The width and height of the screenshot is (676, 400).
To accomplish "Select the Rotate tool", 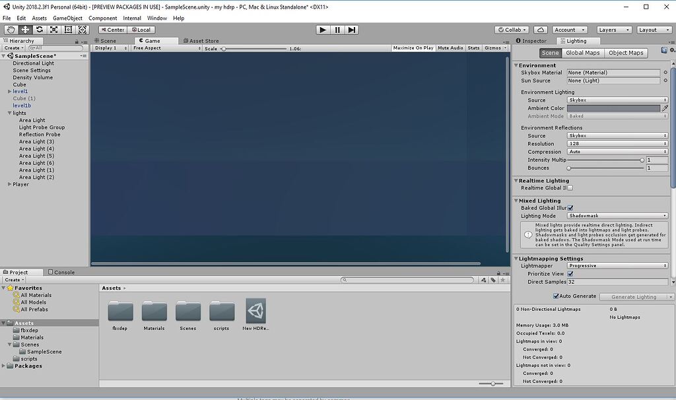I will point(39,30).
